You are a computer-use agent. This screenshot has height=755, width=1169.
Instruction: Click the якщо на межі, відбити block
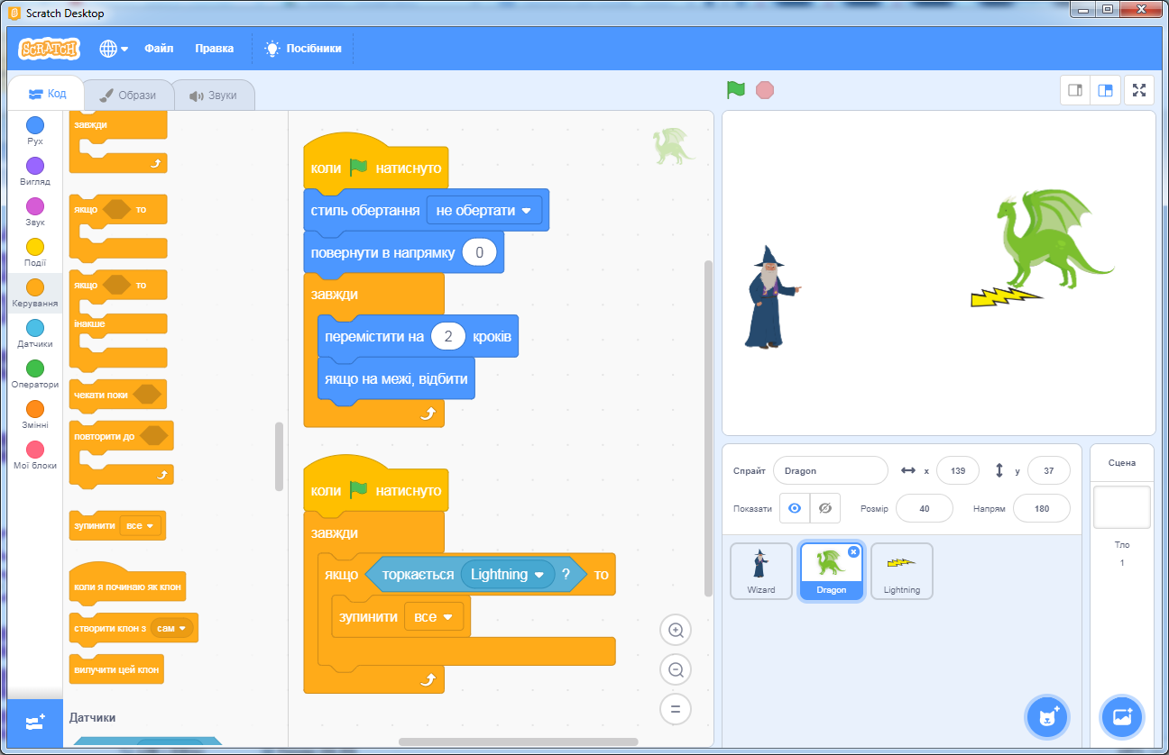396,379
